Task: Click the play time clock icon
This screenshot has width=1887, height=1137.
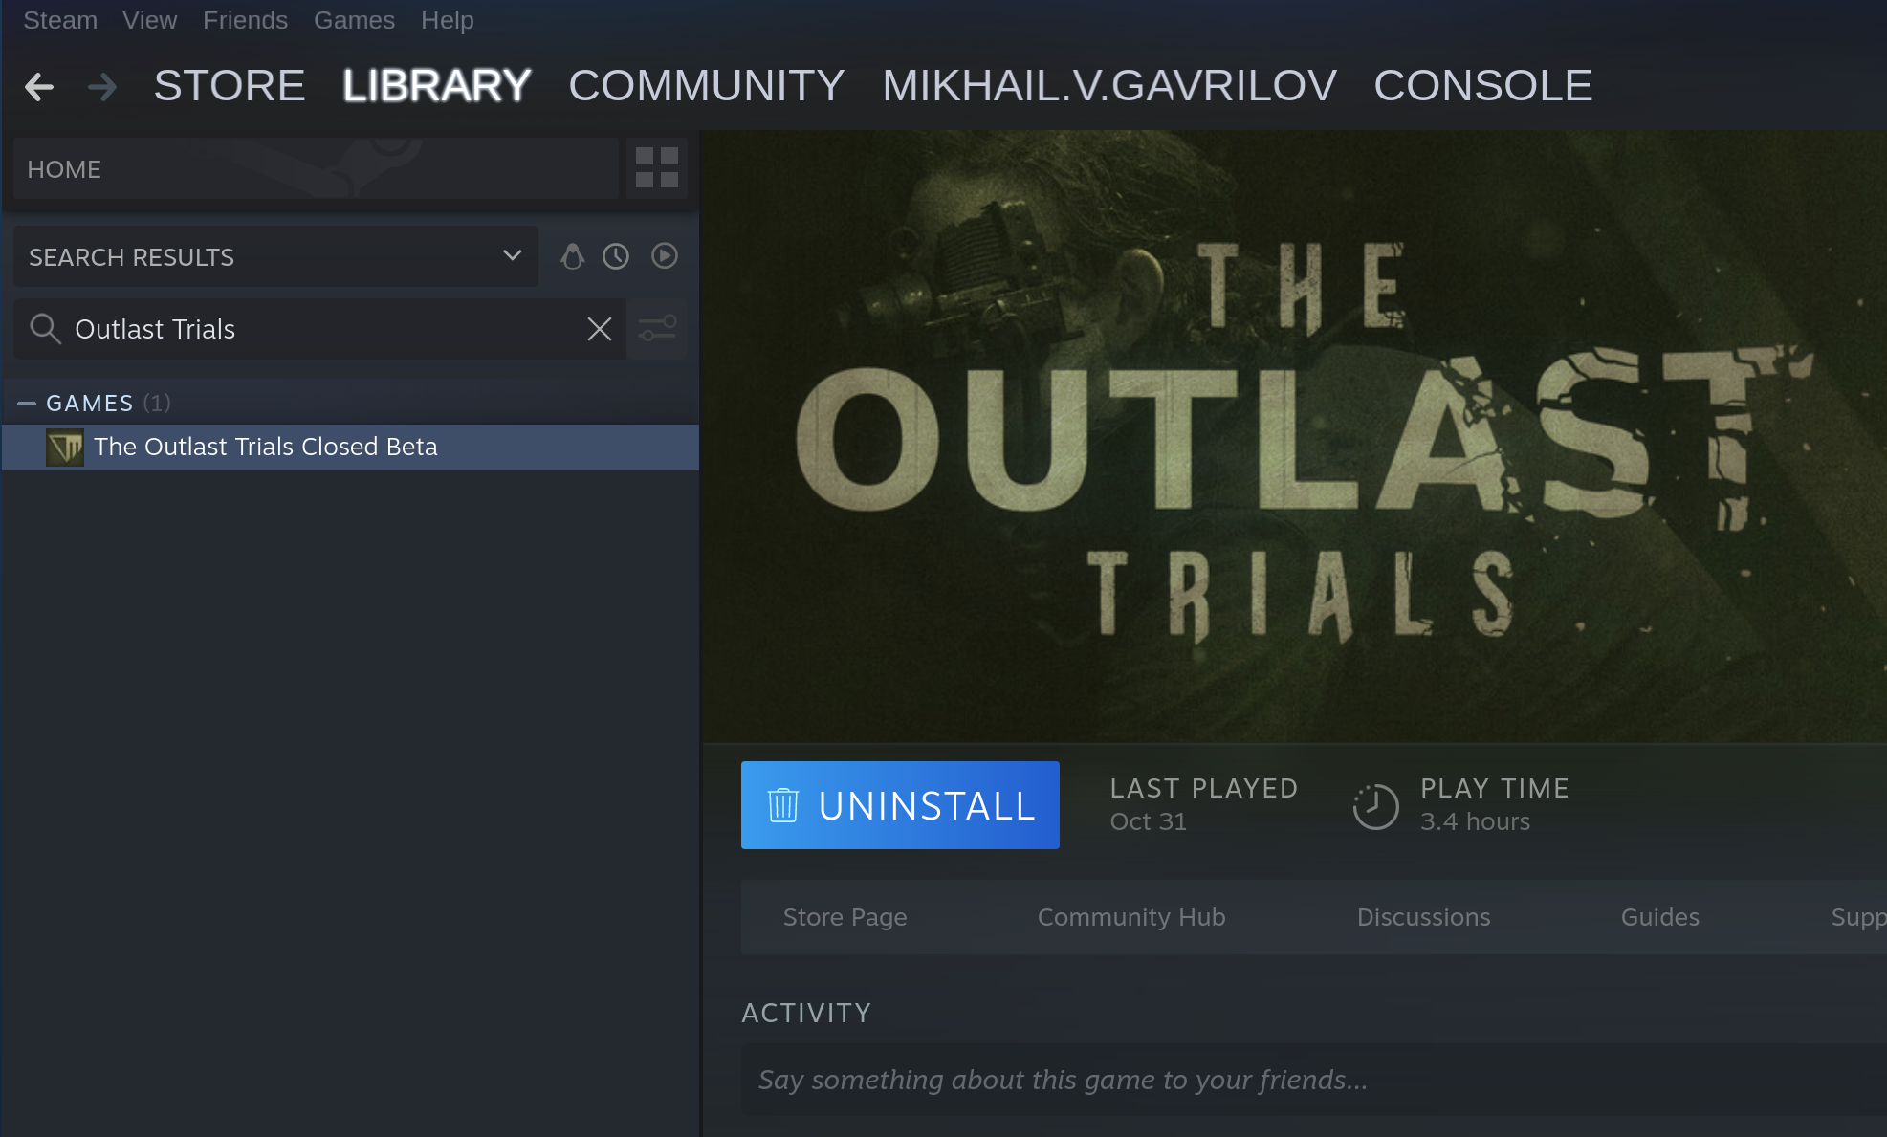Action: [x=1375, y=806]
